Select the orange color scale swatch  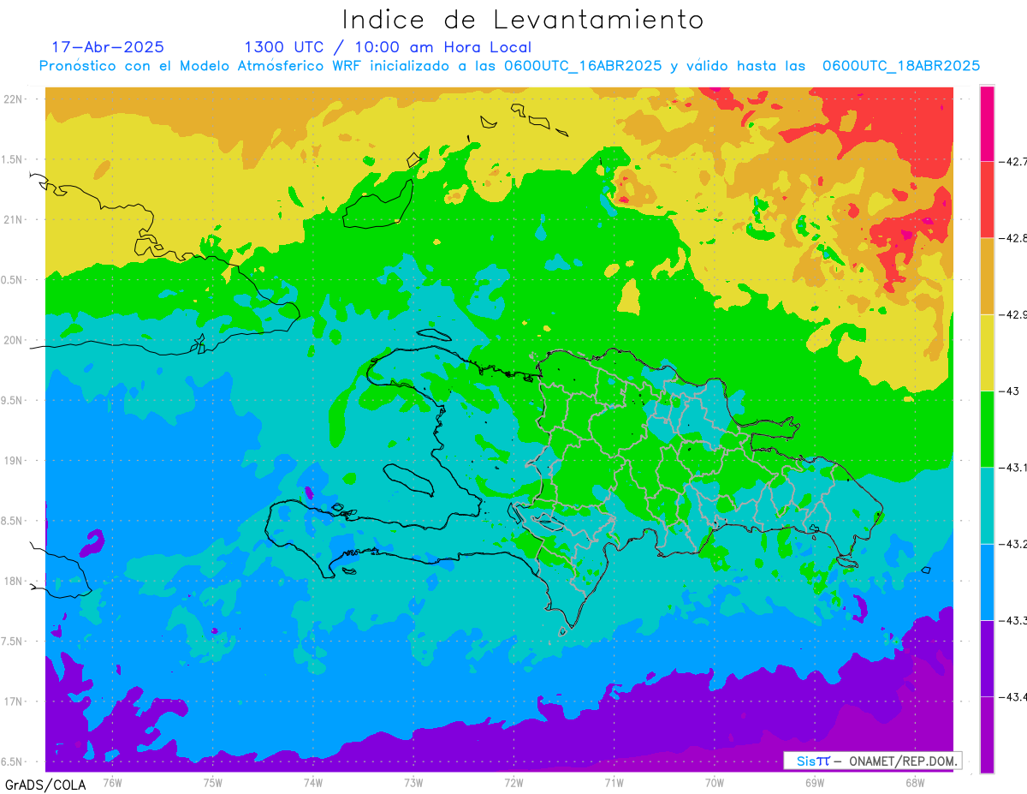(987, 276)
